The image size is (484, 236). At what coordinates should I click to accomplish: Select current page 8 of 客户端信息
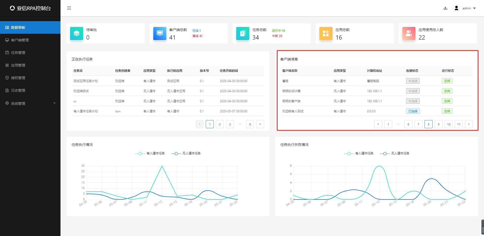click(429, 124)
